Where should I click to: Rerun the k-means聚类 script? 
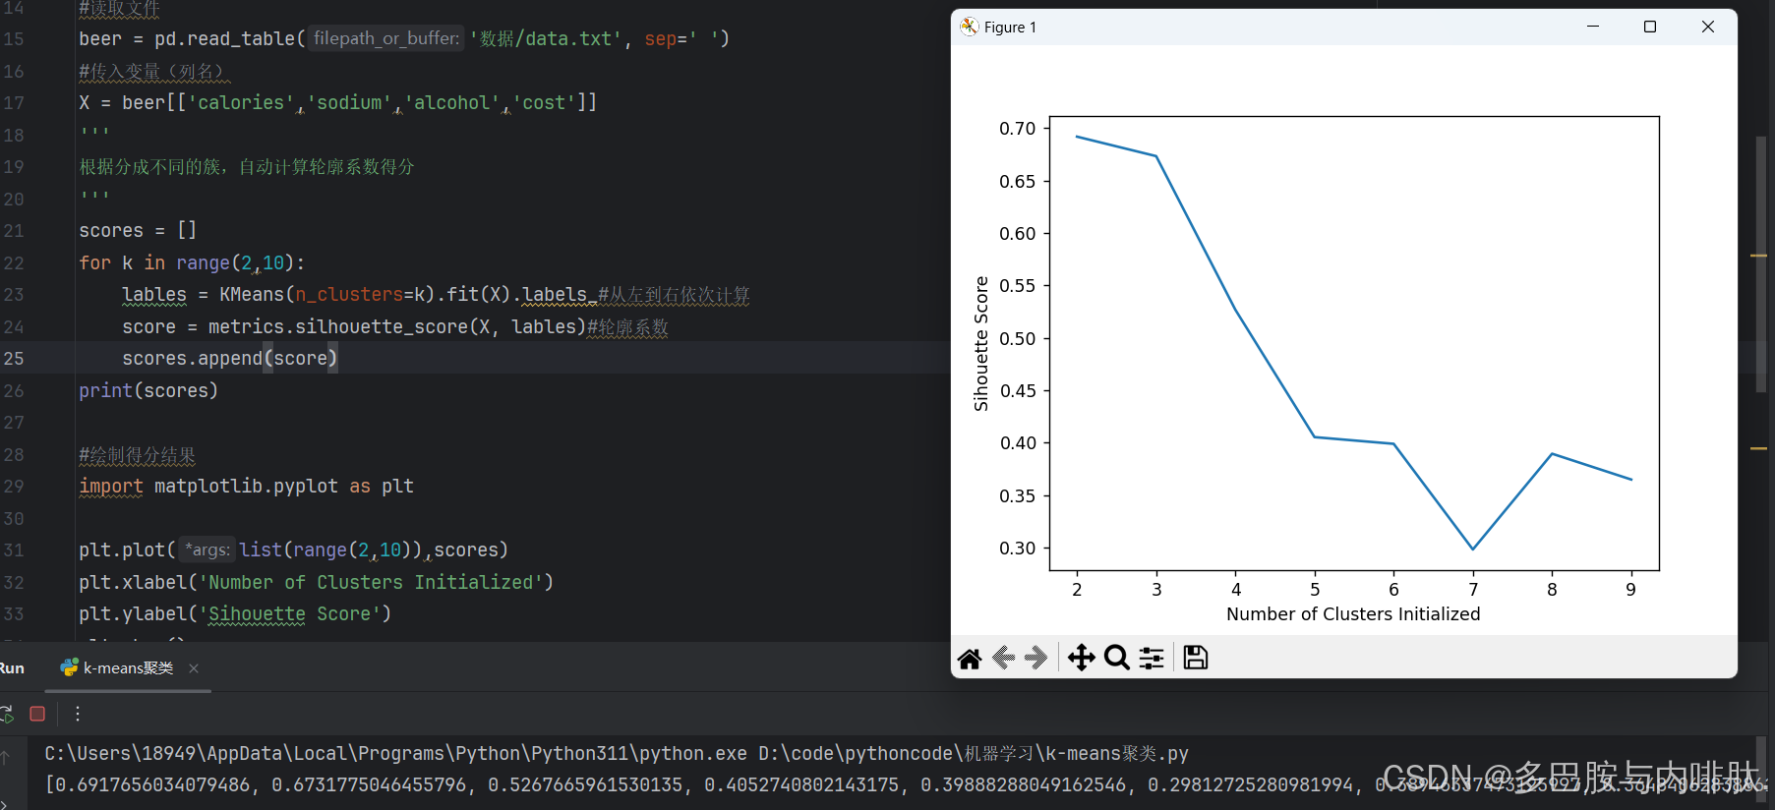coord(6,714)
